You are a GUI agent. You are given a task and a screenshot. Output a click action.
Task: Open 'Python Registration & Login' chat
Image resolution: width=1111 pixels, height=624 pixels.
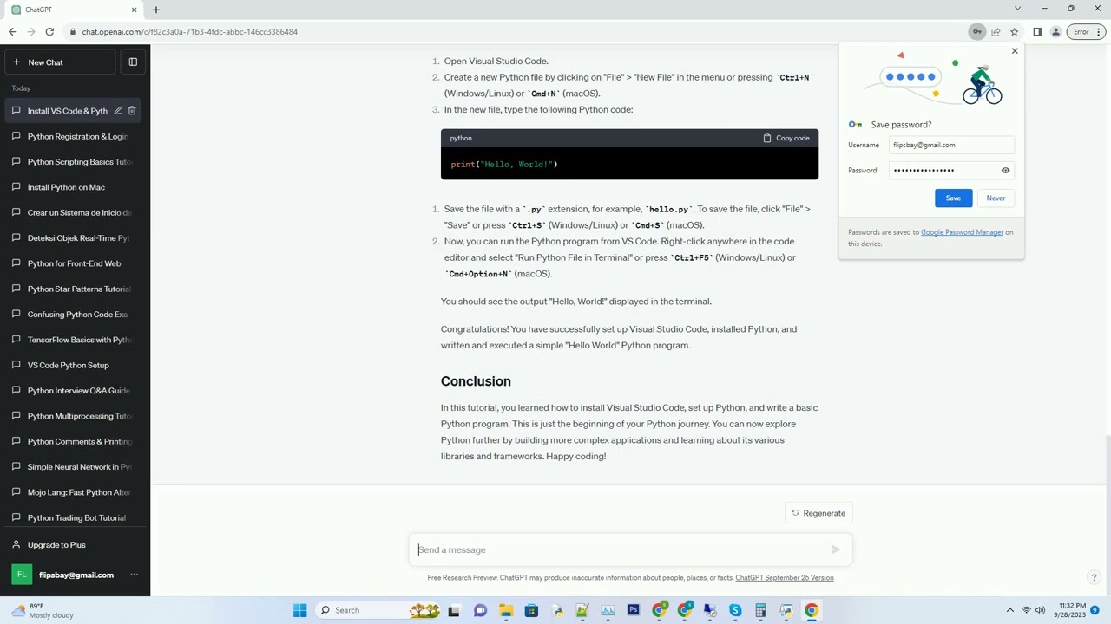71,136
